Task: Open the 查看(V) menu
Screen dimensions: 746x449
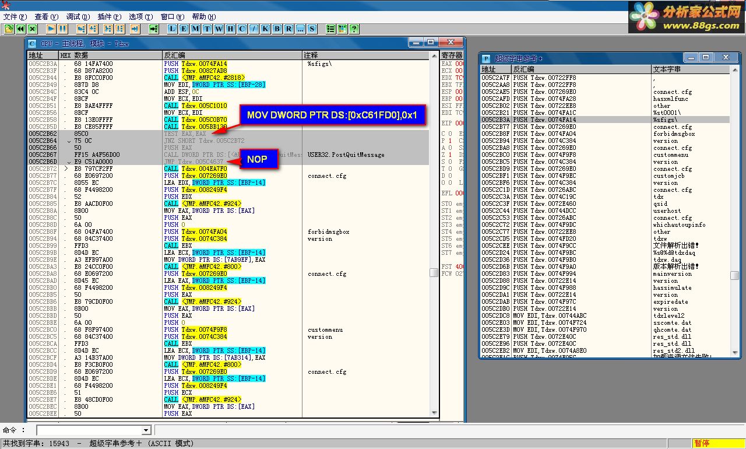Action: [x=47, y=16]
